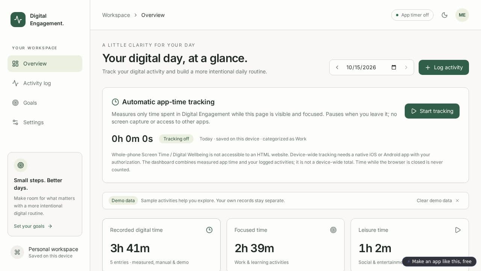This screenshot has height=271, width=481.
Task: Click the Demo data badge
Action: click(123, 201)
